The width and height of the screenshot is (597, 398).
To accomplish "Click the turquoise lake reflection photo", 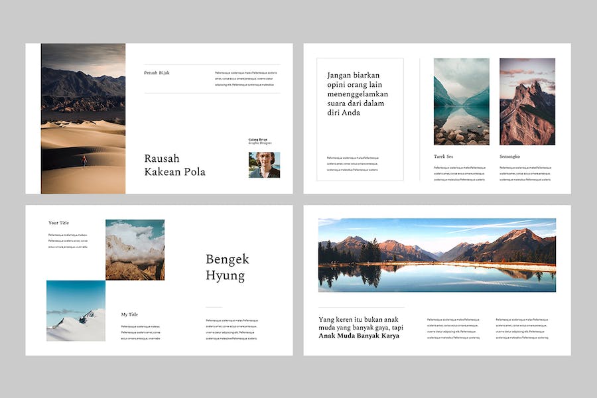I will point(461,101).
